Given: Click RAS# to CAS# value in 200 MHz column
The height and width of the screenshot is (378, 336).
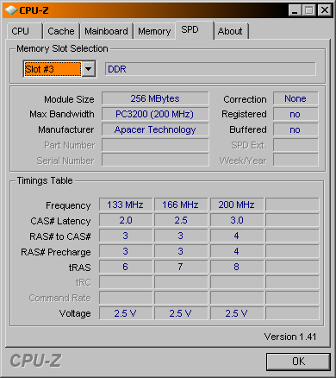Looking at the screenshot, I should tap(237, 236).
